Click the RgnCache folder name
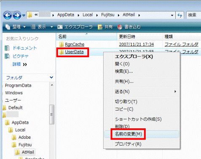The height and width of the screenshot is (159, 201). tap(75, 45)
